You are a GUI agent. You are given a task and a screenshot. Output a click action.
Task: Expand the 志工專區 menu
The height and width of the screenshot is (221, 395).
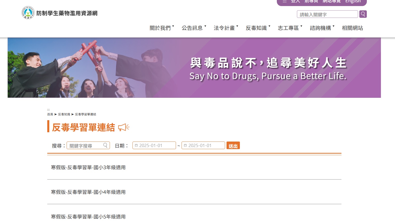[290, 28]
